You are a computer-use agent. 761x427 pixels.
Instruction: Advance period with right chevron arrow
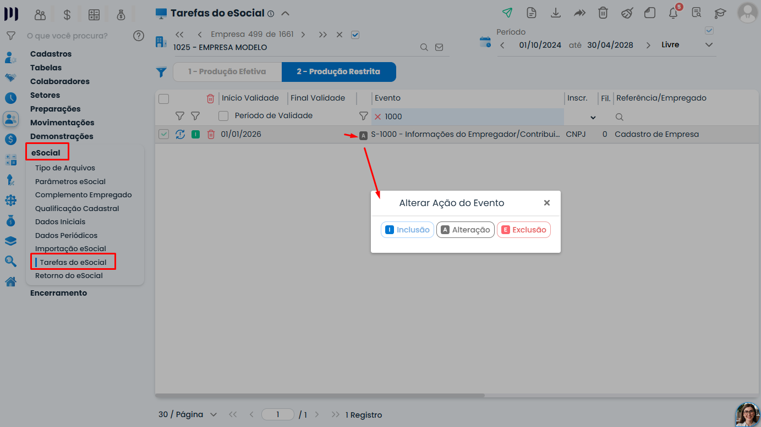click(x=648, y=45)
